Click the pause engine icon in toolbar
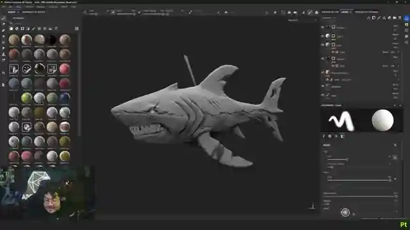 pyautogui.click(x=275, y=12)
